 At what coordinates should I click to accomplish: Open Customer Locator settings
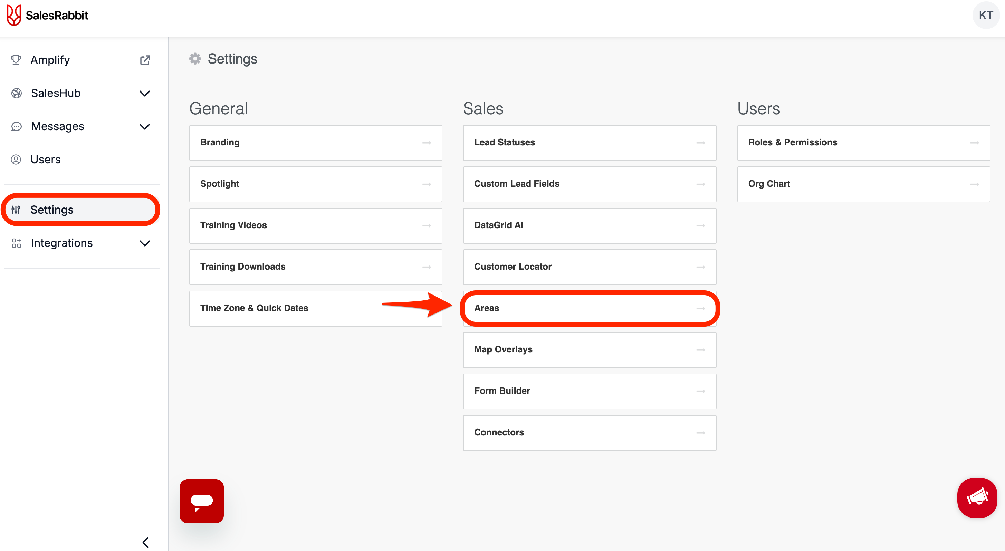tap(590, 267)
